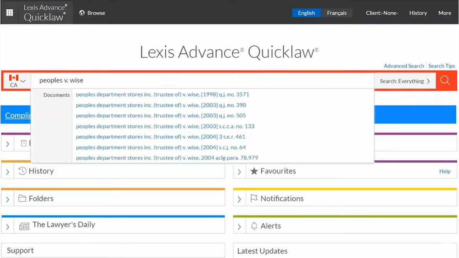Select suggestion [2004] s.c.j. no. 64
This screenshot has height=258, width=459.
(x=161, y=147)
